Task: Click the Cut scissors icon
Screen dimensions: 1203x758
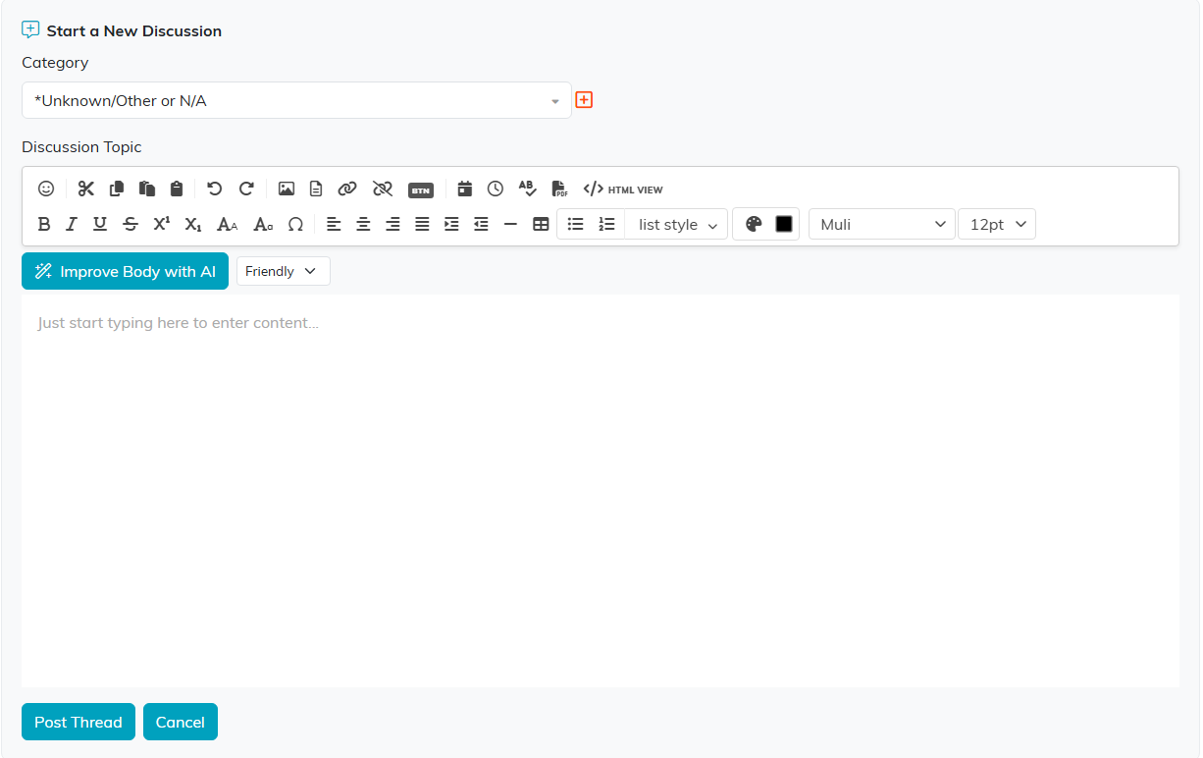Action: pyautogui.click(x=86, y=189)
